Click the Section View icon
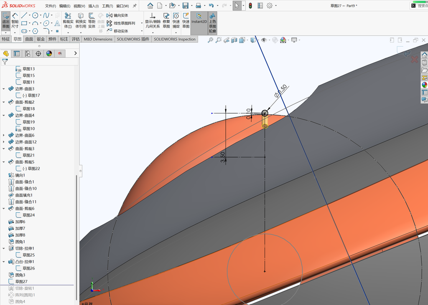The height and width of the screenshot is (305, 428). pos(234,40)
